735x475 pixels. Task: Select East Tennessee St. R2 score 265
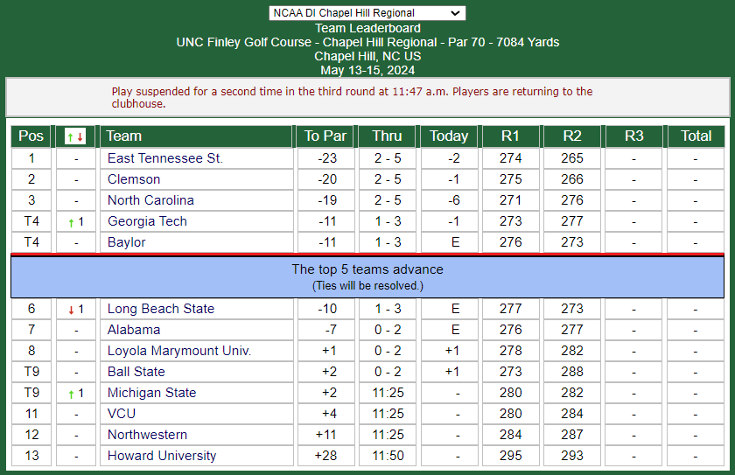click(572, 158)
